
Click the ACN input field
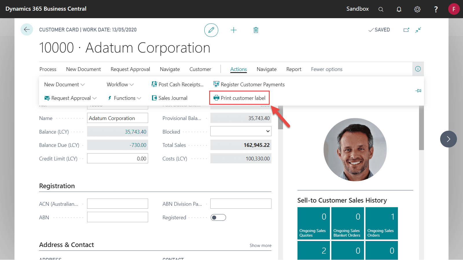pos(117,204)
